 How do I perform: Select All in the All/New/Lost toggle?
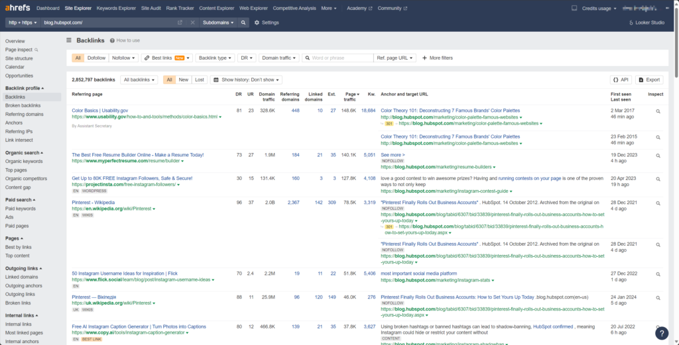(169, 79)
